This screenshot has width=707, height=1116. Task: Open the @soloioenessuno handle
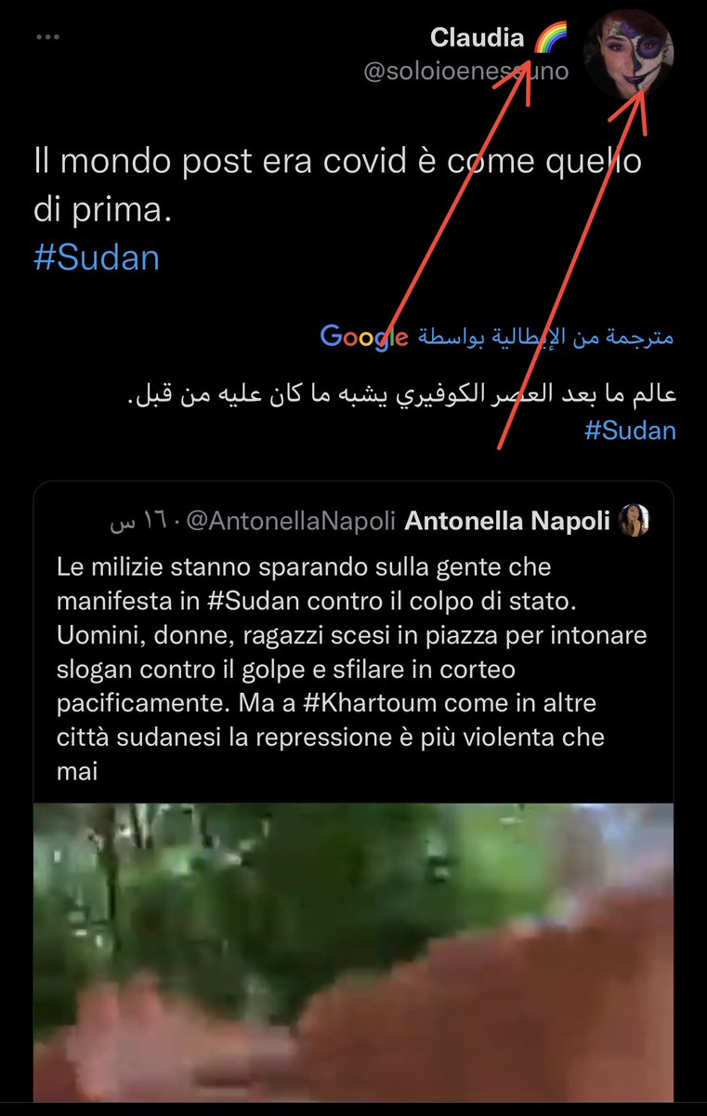[466, 72]
